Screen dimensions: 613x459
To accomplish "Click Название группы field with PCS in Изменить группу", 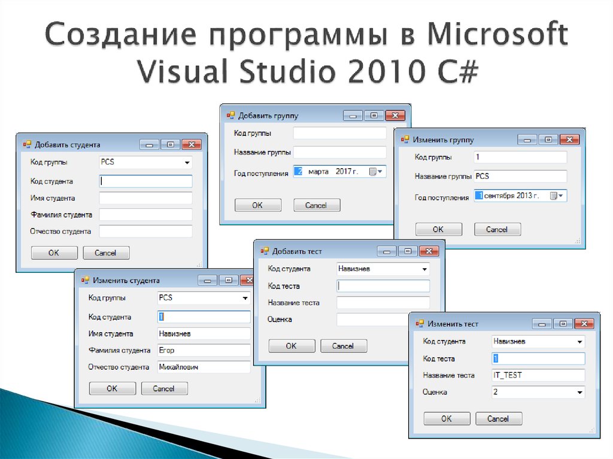I will (x=520, y=177).
